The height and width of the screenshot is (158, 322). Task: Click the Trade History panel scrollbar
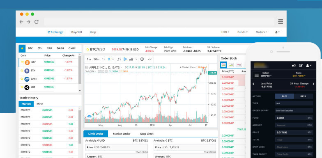click(80, 127)
